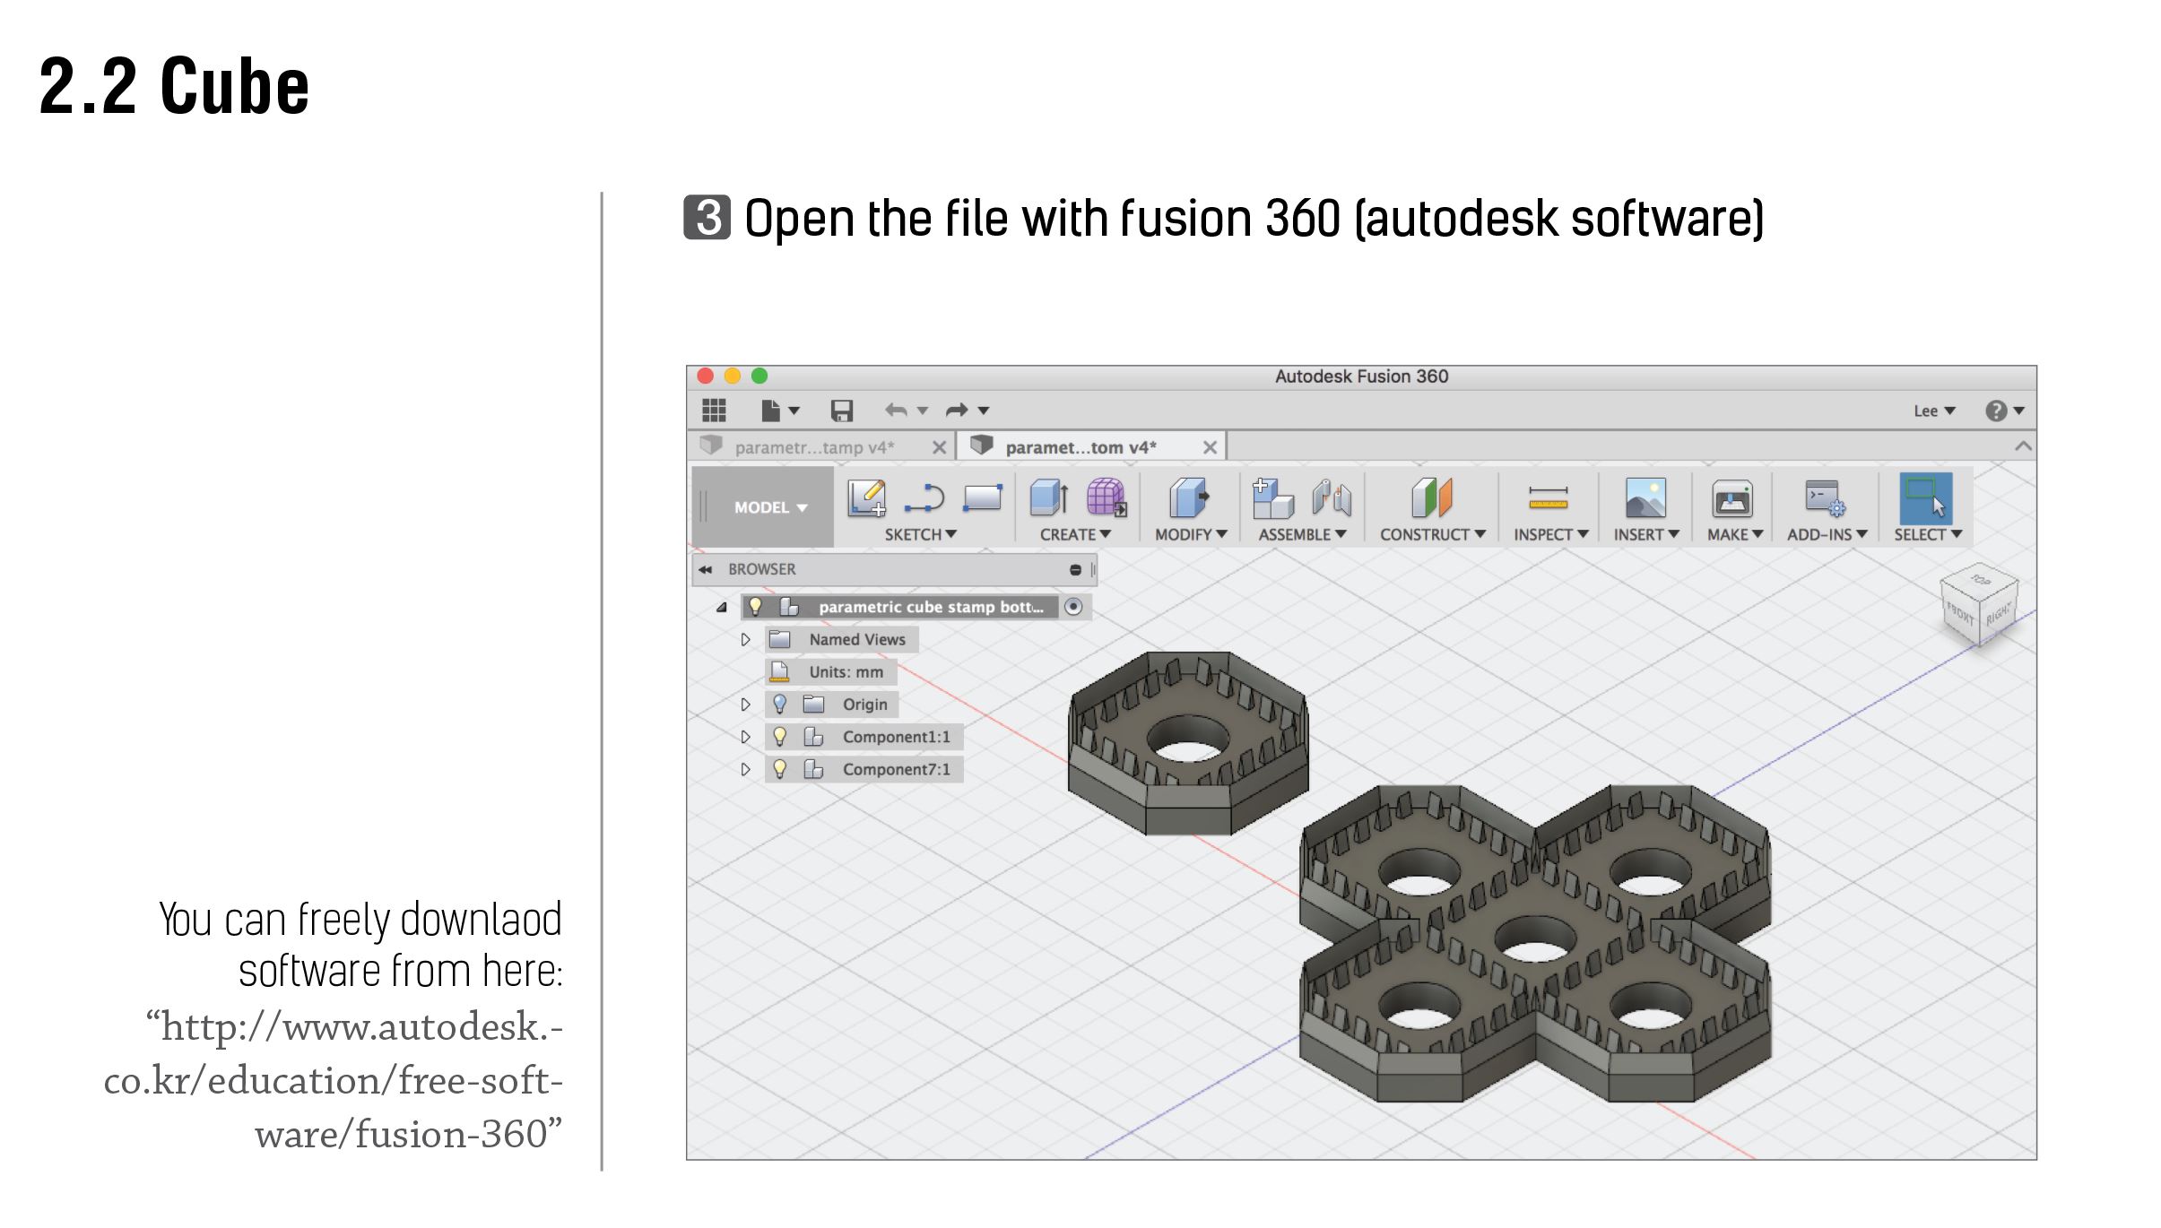Screen dimensions: 2161x1228
Task: Open the CONSTRUCT dropdown menu
Action: (x=1433, y=534)
